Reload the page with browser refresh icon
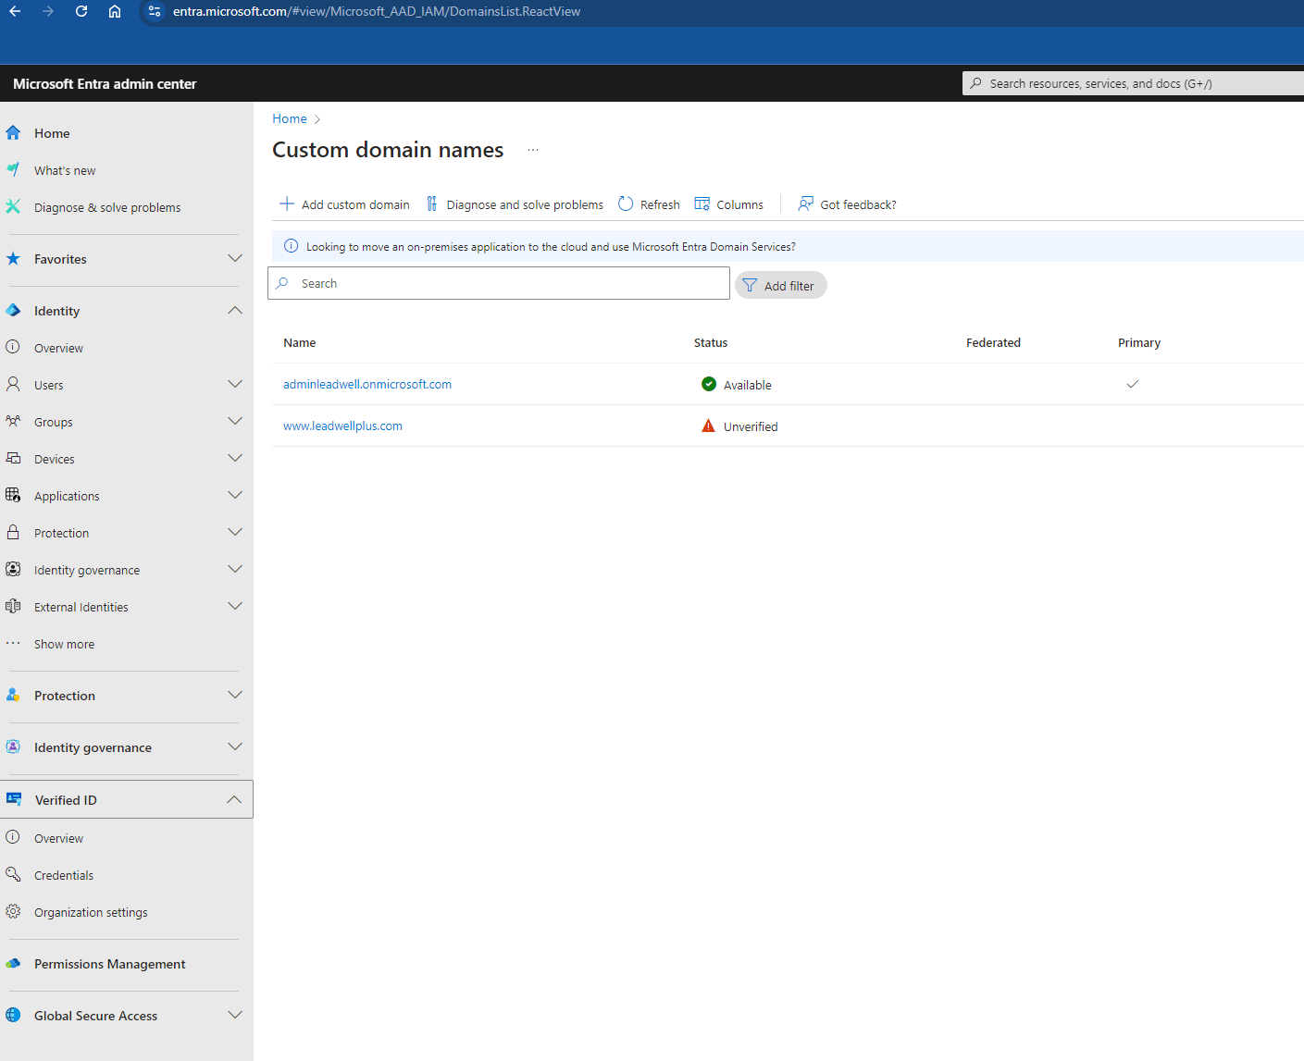The height and width of the screenshot is (1061, 1304). pos(81,11)
